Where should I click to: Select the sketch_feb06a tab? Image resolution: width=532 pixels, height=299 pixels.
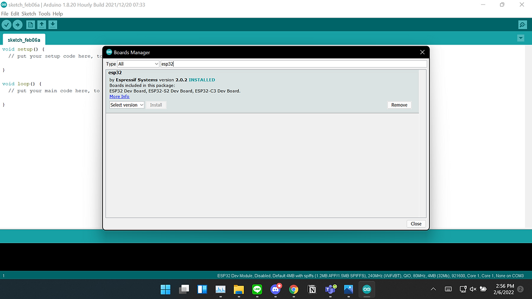(24, 40)
